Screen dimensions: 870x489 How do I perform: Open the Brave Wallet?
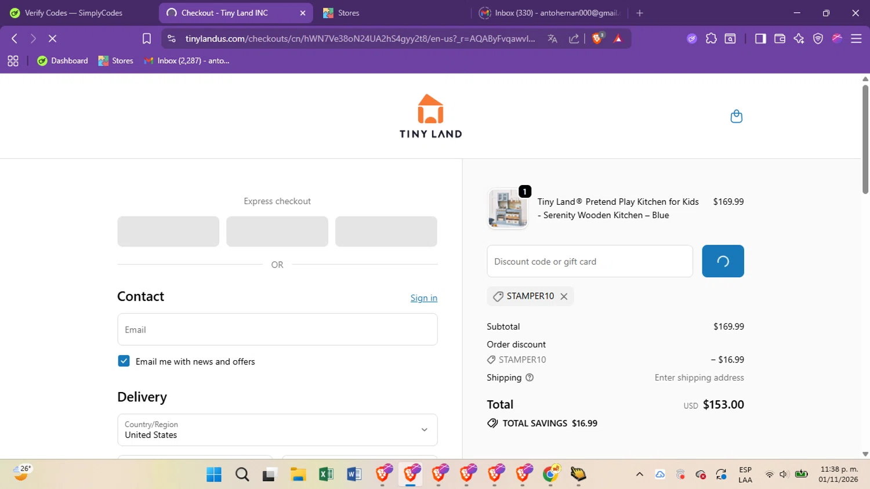point(780,38)
